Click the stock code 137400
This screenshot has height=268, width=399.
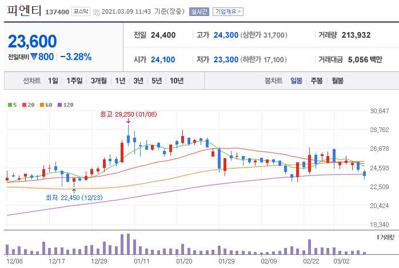pyautogui.click(x=57, y=12)
